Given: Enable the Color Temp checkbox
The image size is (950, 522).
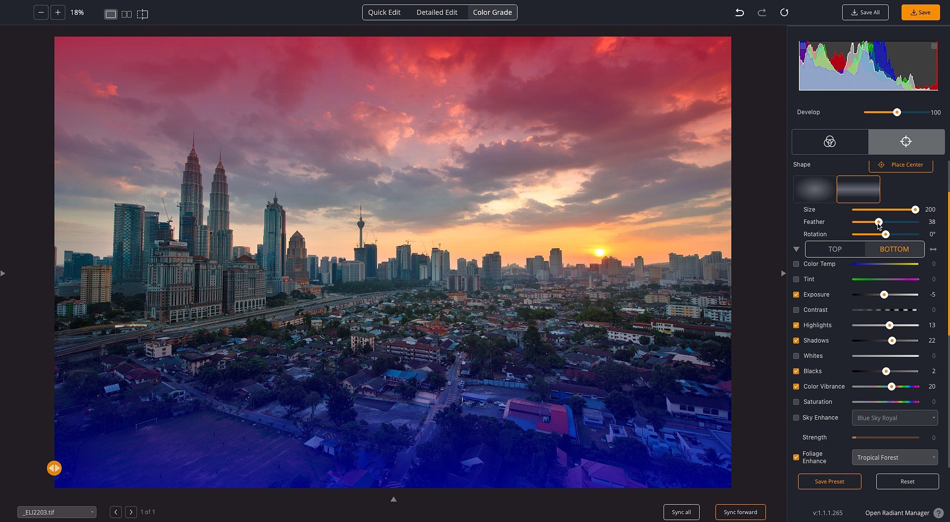Looking at the screenshot, I should pos(796,264).
